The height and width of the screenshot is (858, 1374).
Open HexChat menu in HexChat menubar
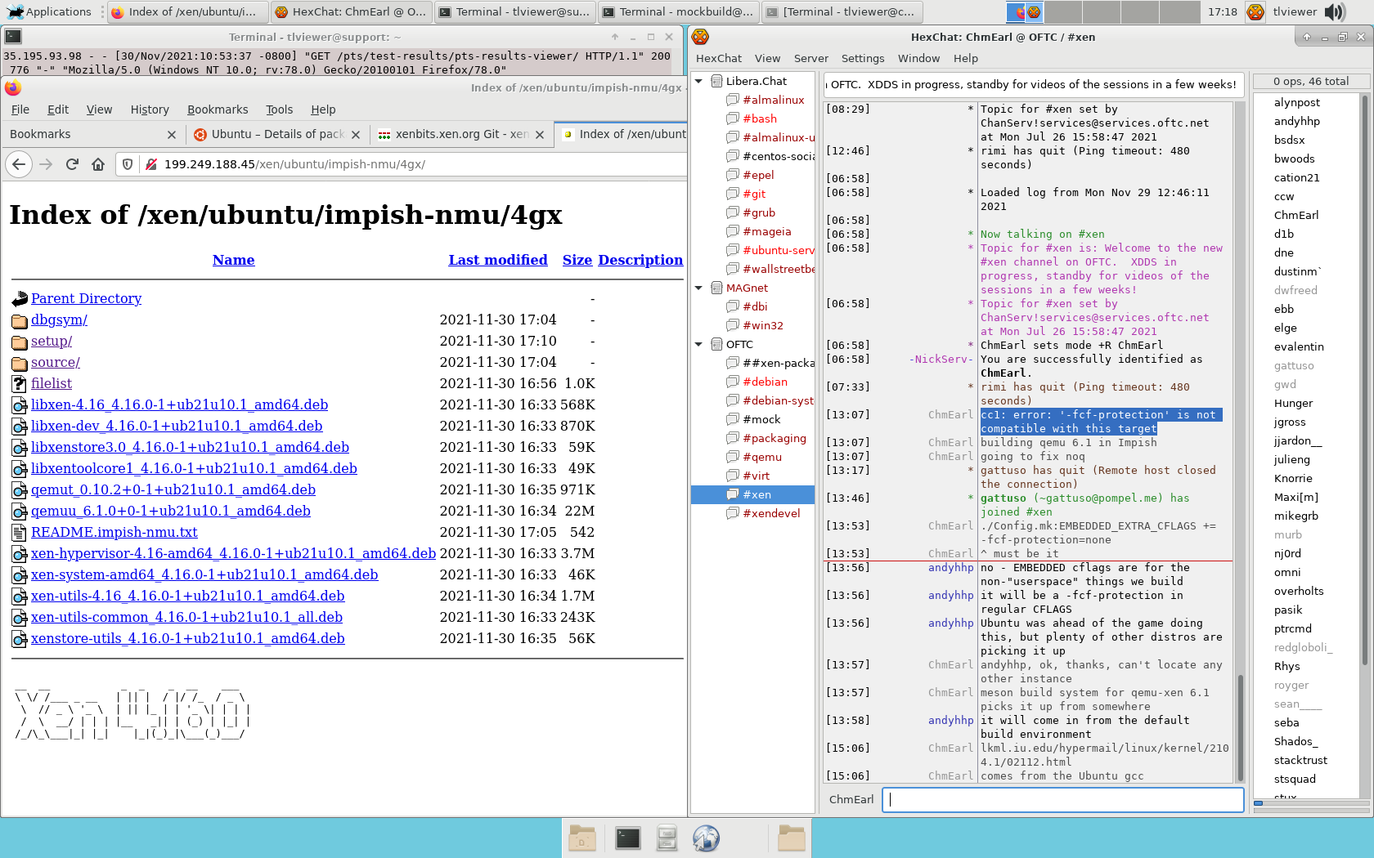tap(718, 58)
